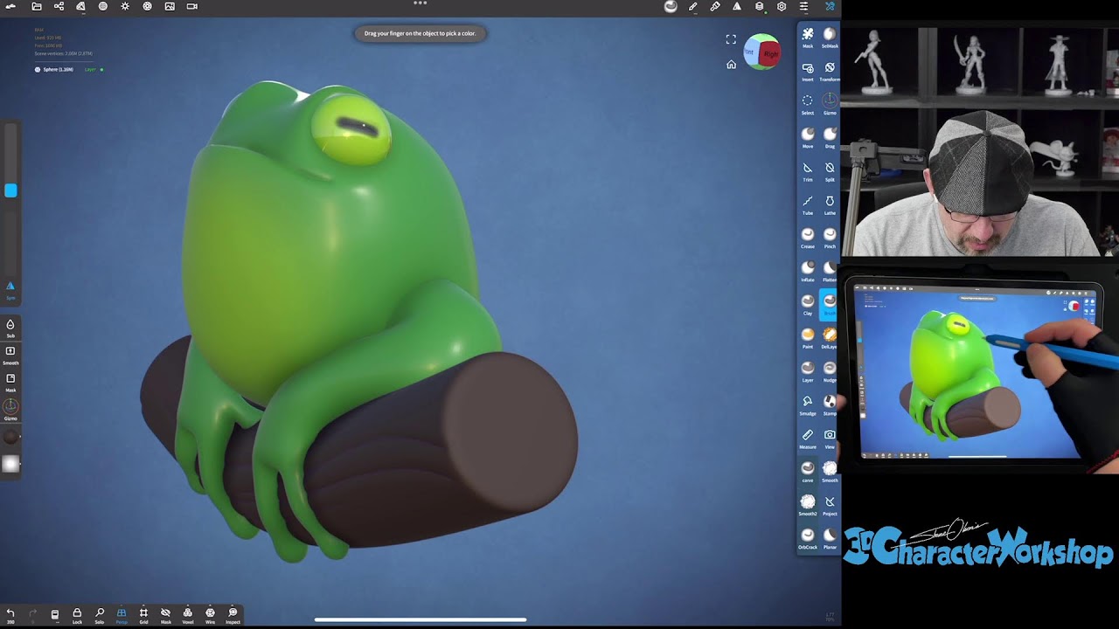Click the fullscreen expand icon
Image resolution: width=1119 pixels, height=629 pixels.
click(x=731, y=39)
